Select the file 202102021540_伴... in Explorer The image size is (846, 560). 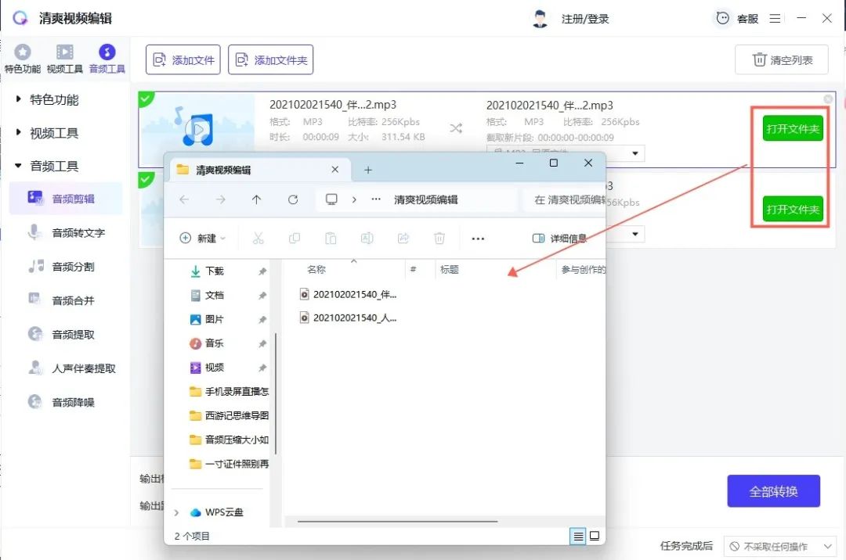coord(349,294)
